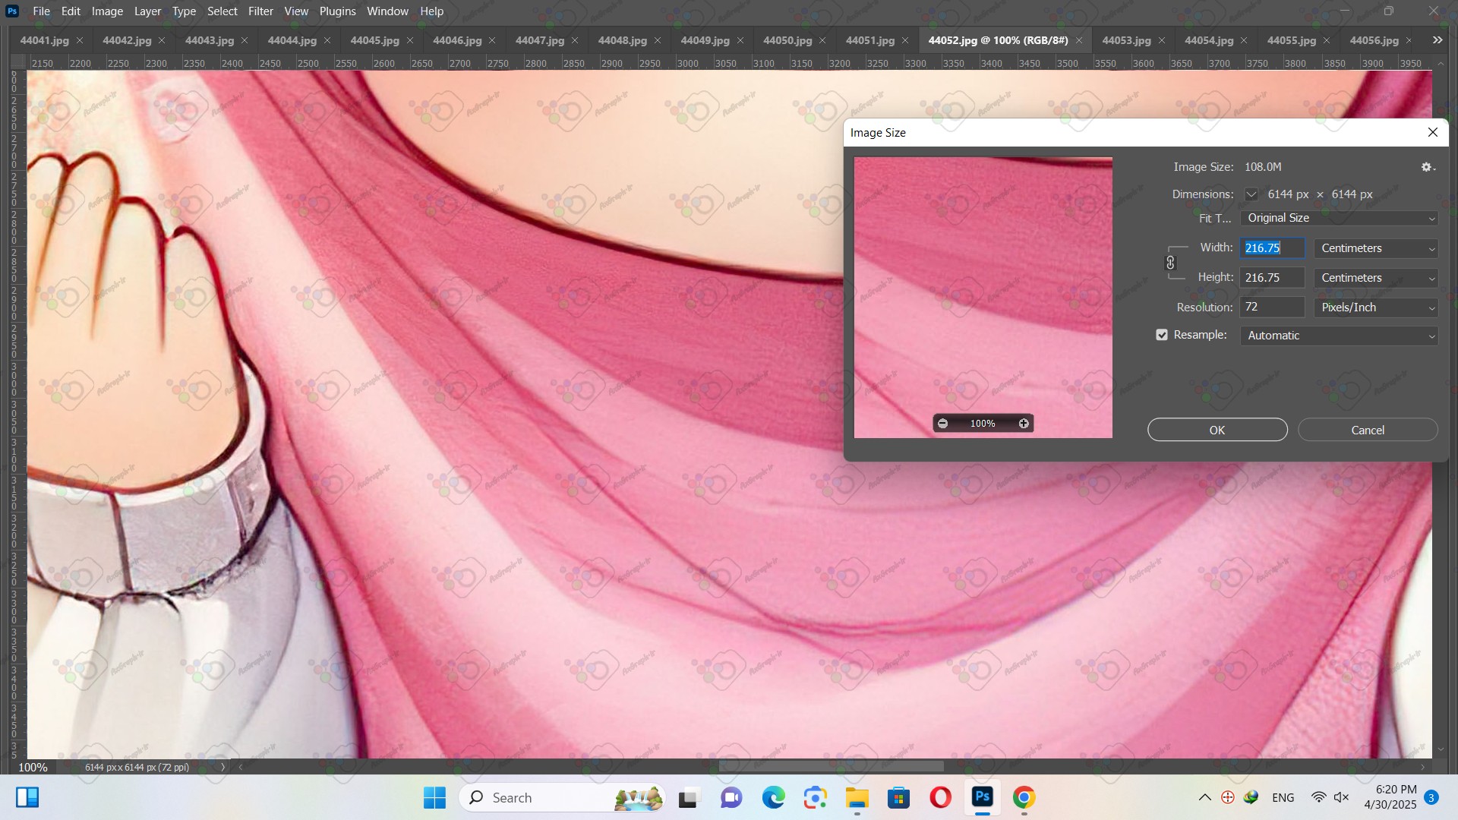Open the Layer menu
Screen dimensions: 1458x820
click(x=147, y=11)
